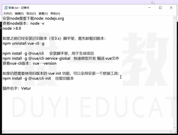Minimize the Notepad window
Viewport: 178px width, 135px height.
149,8
